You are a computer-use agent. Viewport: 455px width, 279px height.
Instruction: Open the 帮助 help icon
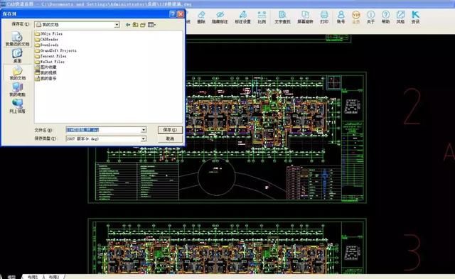click(385, 17)
